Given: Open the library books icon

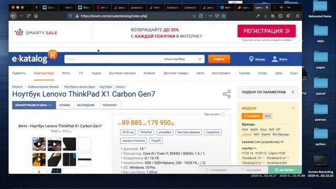Looking at the screenshot, I should pos(273,16).
